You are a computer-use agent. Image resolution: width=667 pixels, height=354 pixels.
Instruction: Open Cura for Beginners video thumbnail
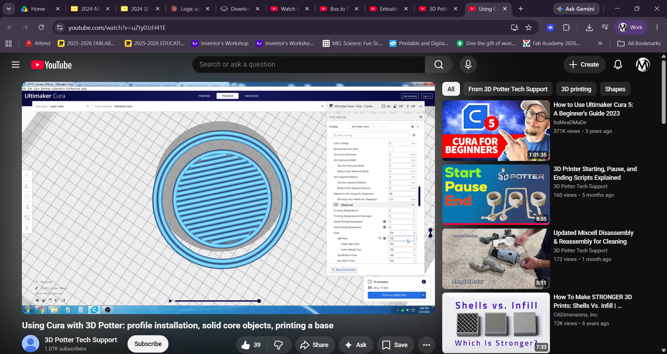[496, 130]
